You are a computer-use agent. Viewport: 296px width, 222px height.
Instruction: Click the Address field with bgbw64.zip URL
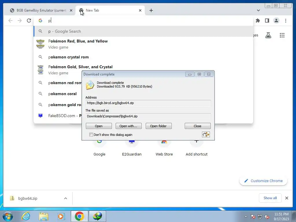click(148, 103)
